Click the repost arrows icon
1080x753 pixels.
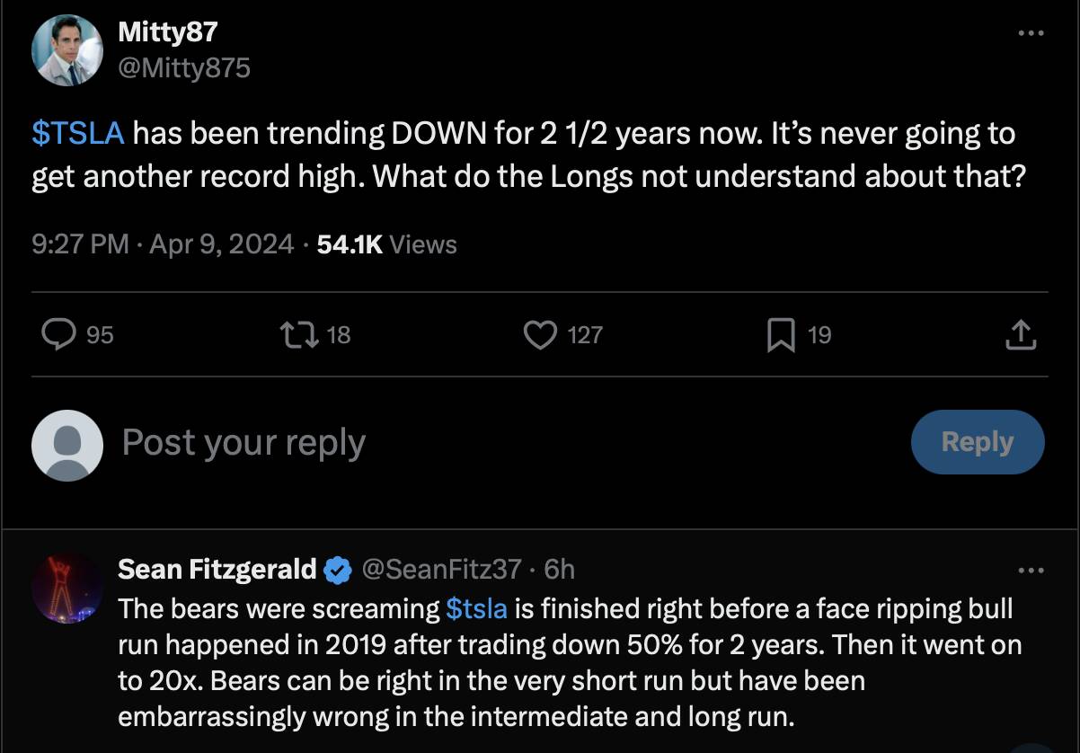[295, 335]
